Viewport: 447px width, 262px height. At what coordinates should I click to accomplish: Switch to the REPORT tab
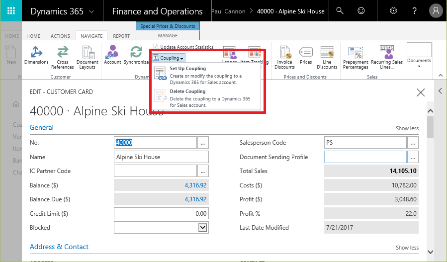coord(121,36)
